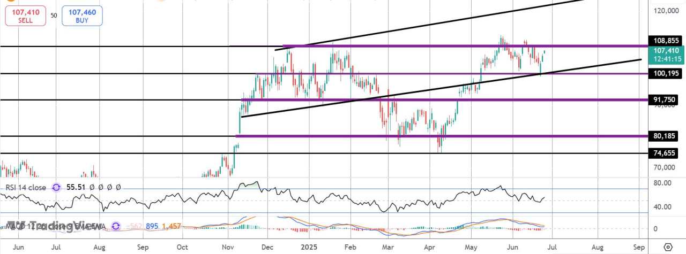Select the 108,855 price level label
686x254 pixels.
click(665, 40)
